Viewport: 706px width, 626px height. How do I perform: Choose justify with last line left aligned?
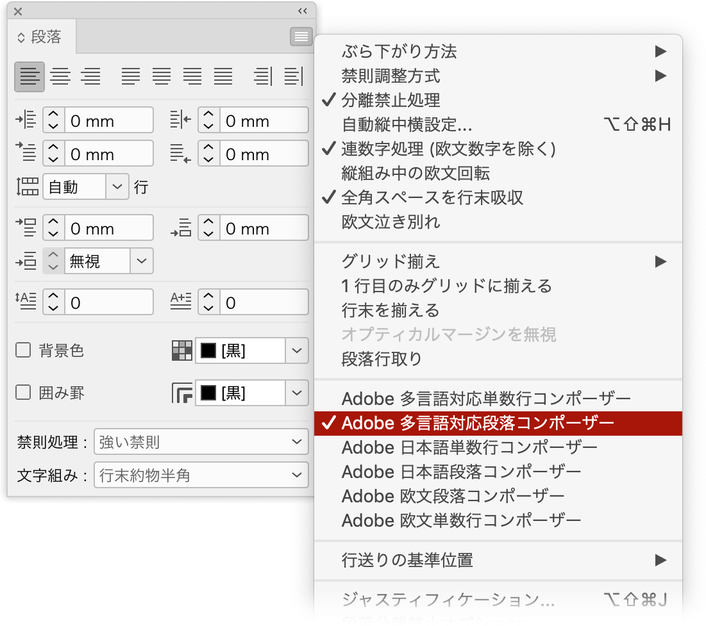pyautogui.click(x=131, y=76)
